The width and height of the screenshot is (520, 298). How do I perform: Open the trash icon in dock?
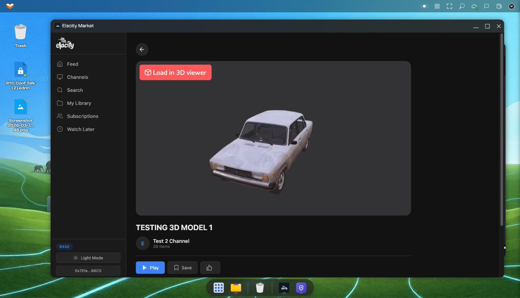pyautogui.click(x=260, y=288)
